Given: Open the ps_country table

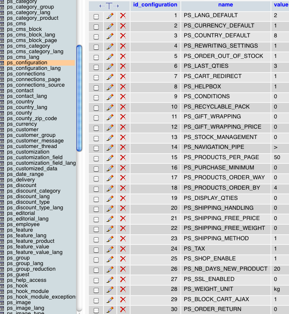Looking at the screenshot, I should (20, 102).
